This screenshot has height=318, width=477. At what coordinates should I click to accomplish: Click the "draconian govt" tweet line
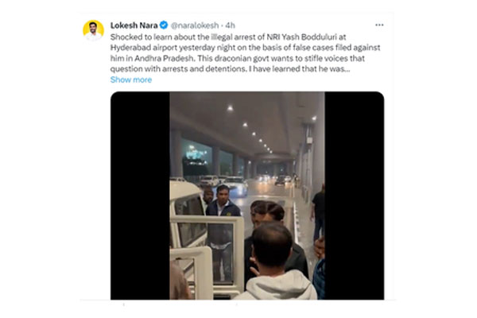tap(237, 58)
